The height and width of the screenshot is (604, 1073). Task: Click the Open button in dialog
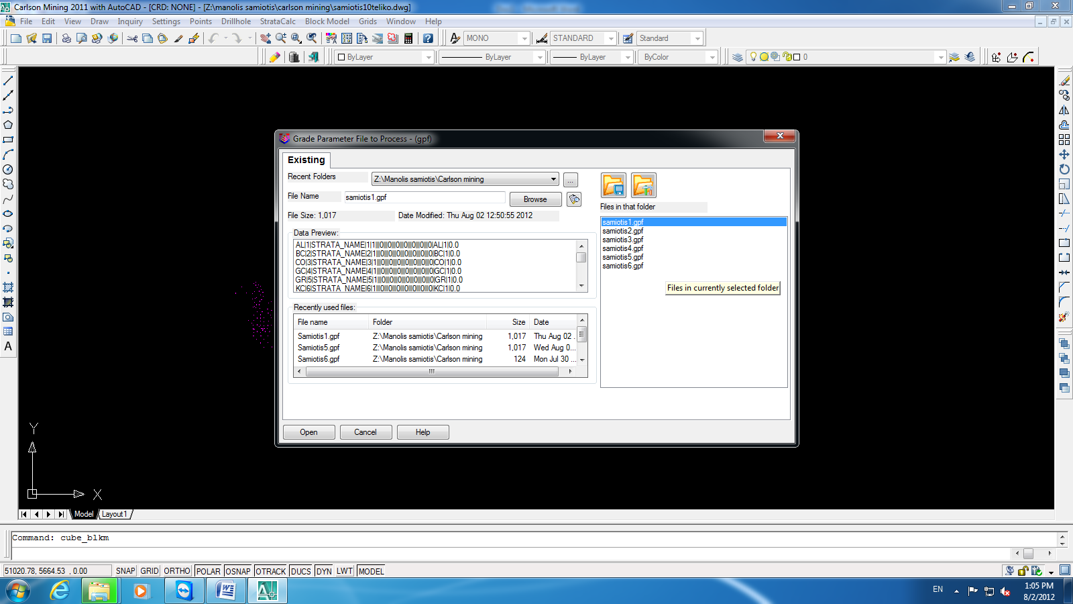(x=309, y=432)
